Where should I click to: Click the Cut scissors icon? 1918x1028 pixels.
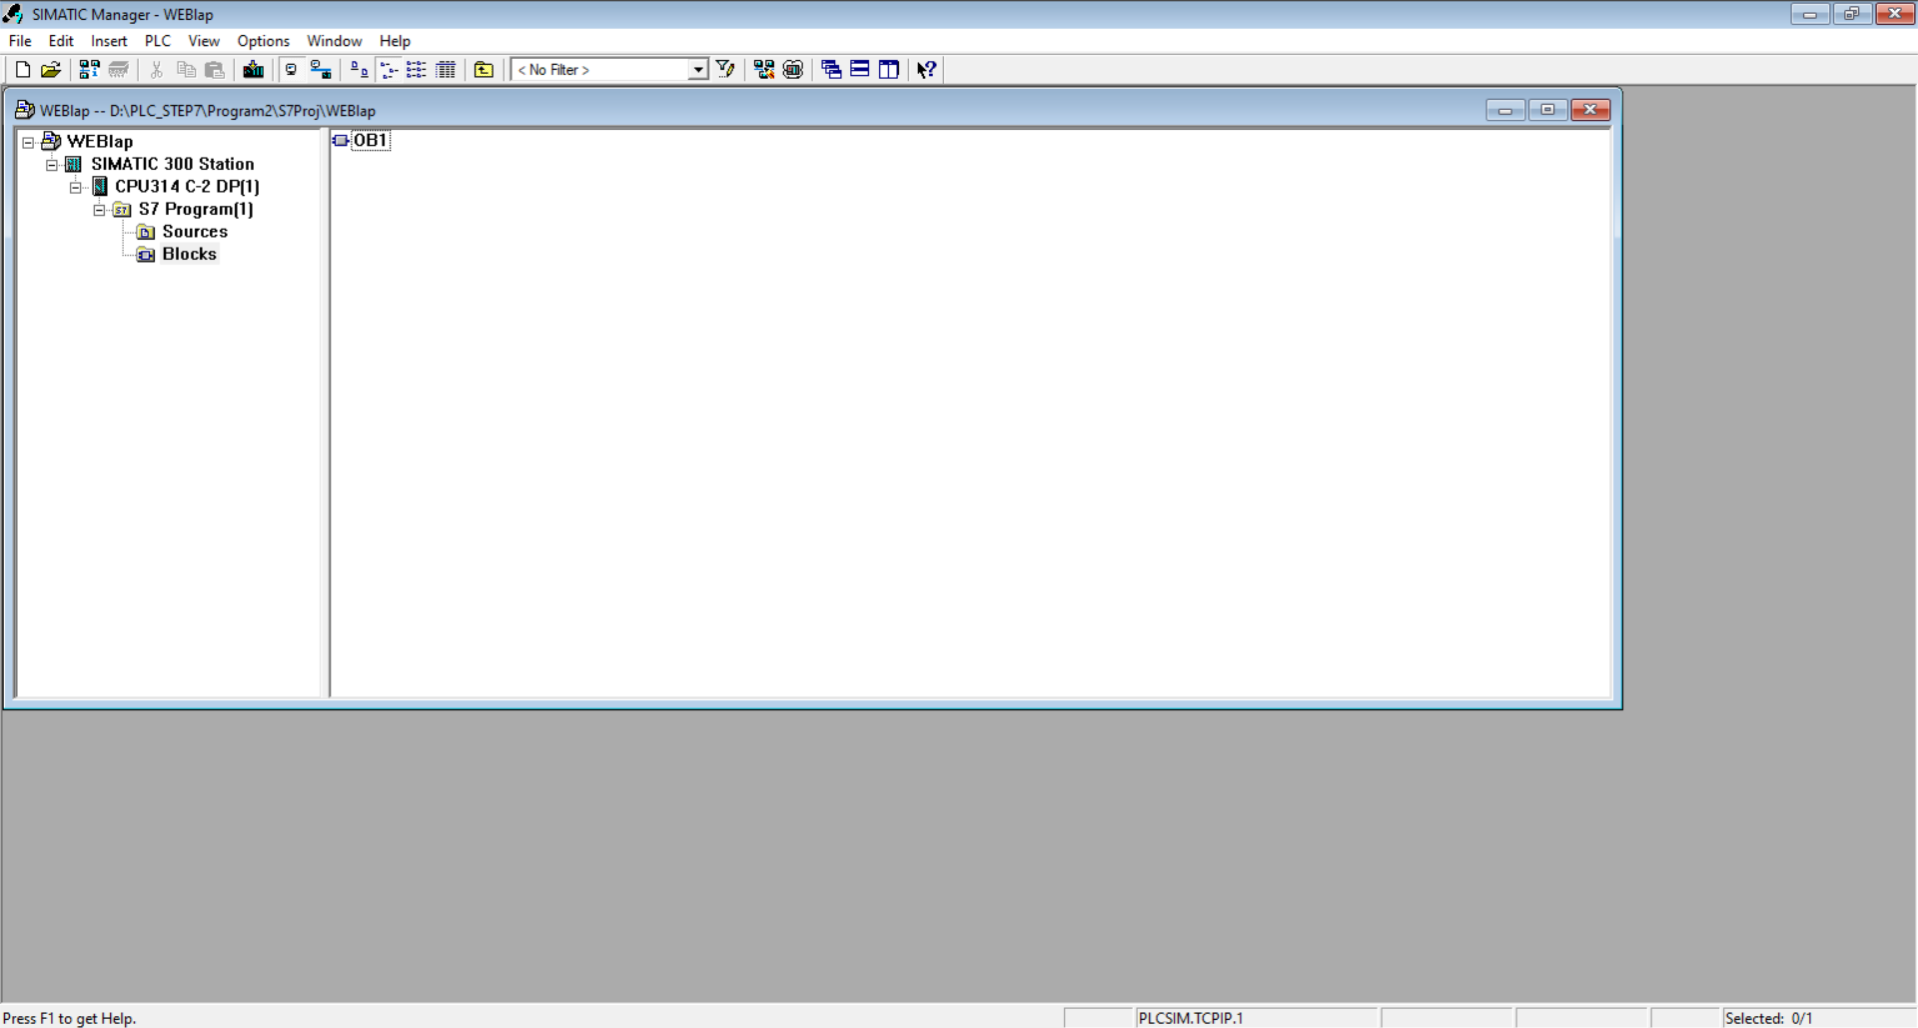(x=156, y=69)
